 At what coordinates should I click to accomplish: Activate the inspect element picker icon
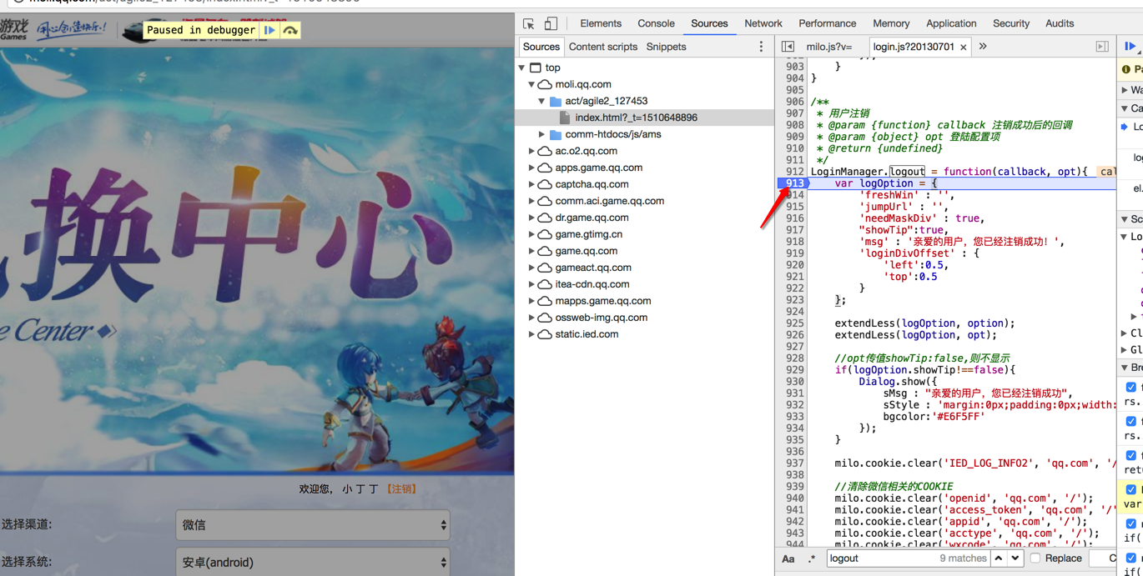coord(529,24)
